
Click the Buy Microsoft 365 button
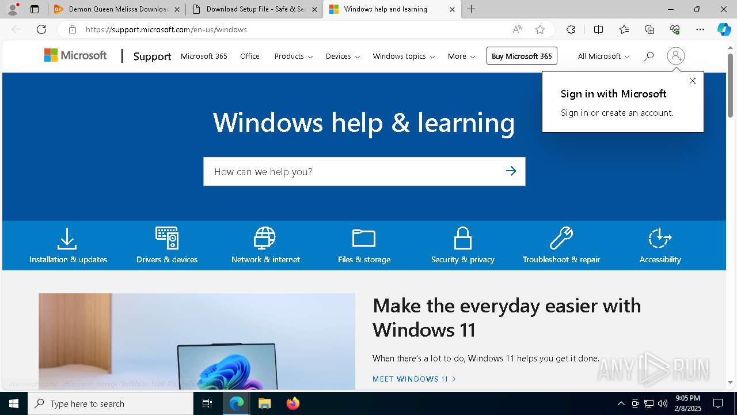tap(522, 56)
